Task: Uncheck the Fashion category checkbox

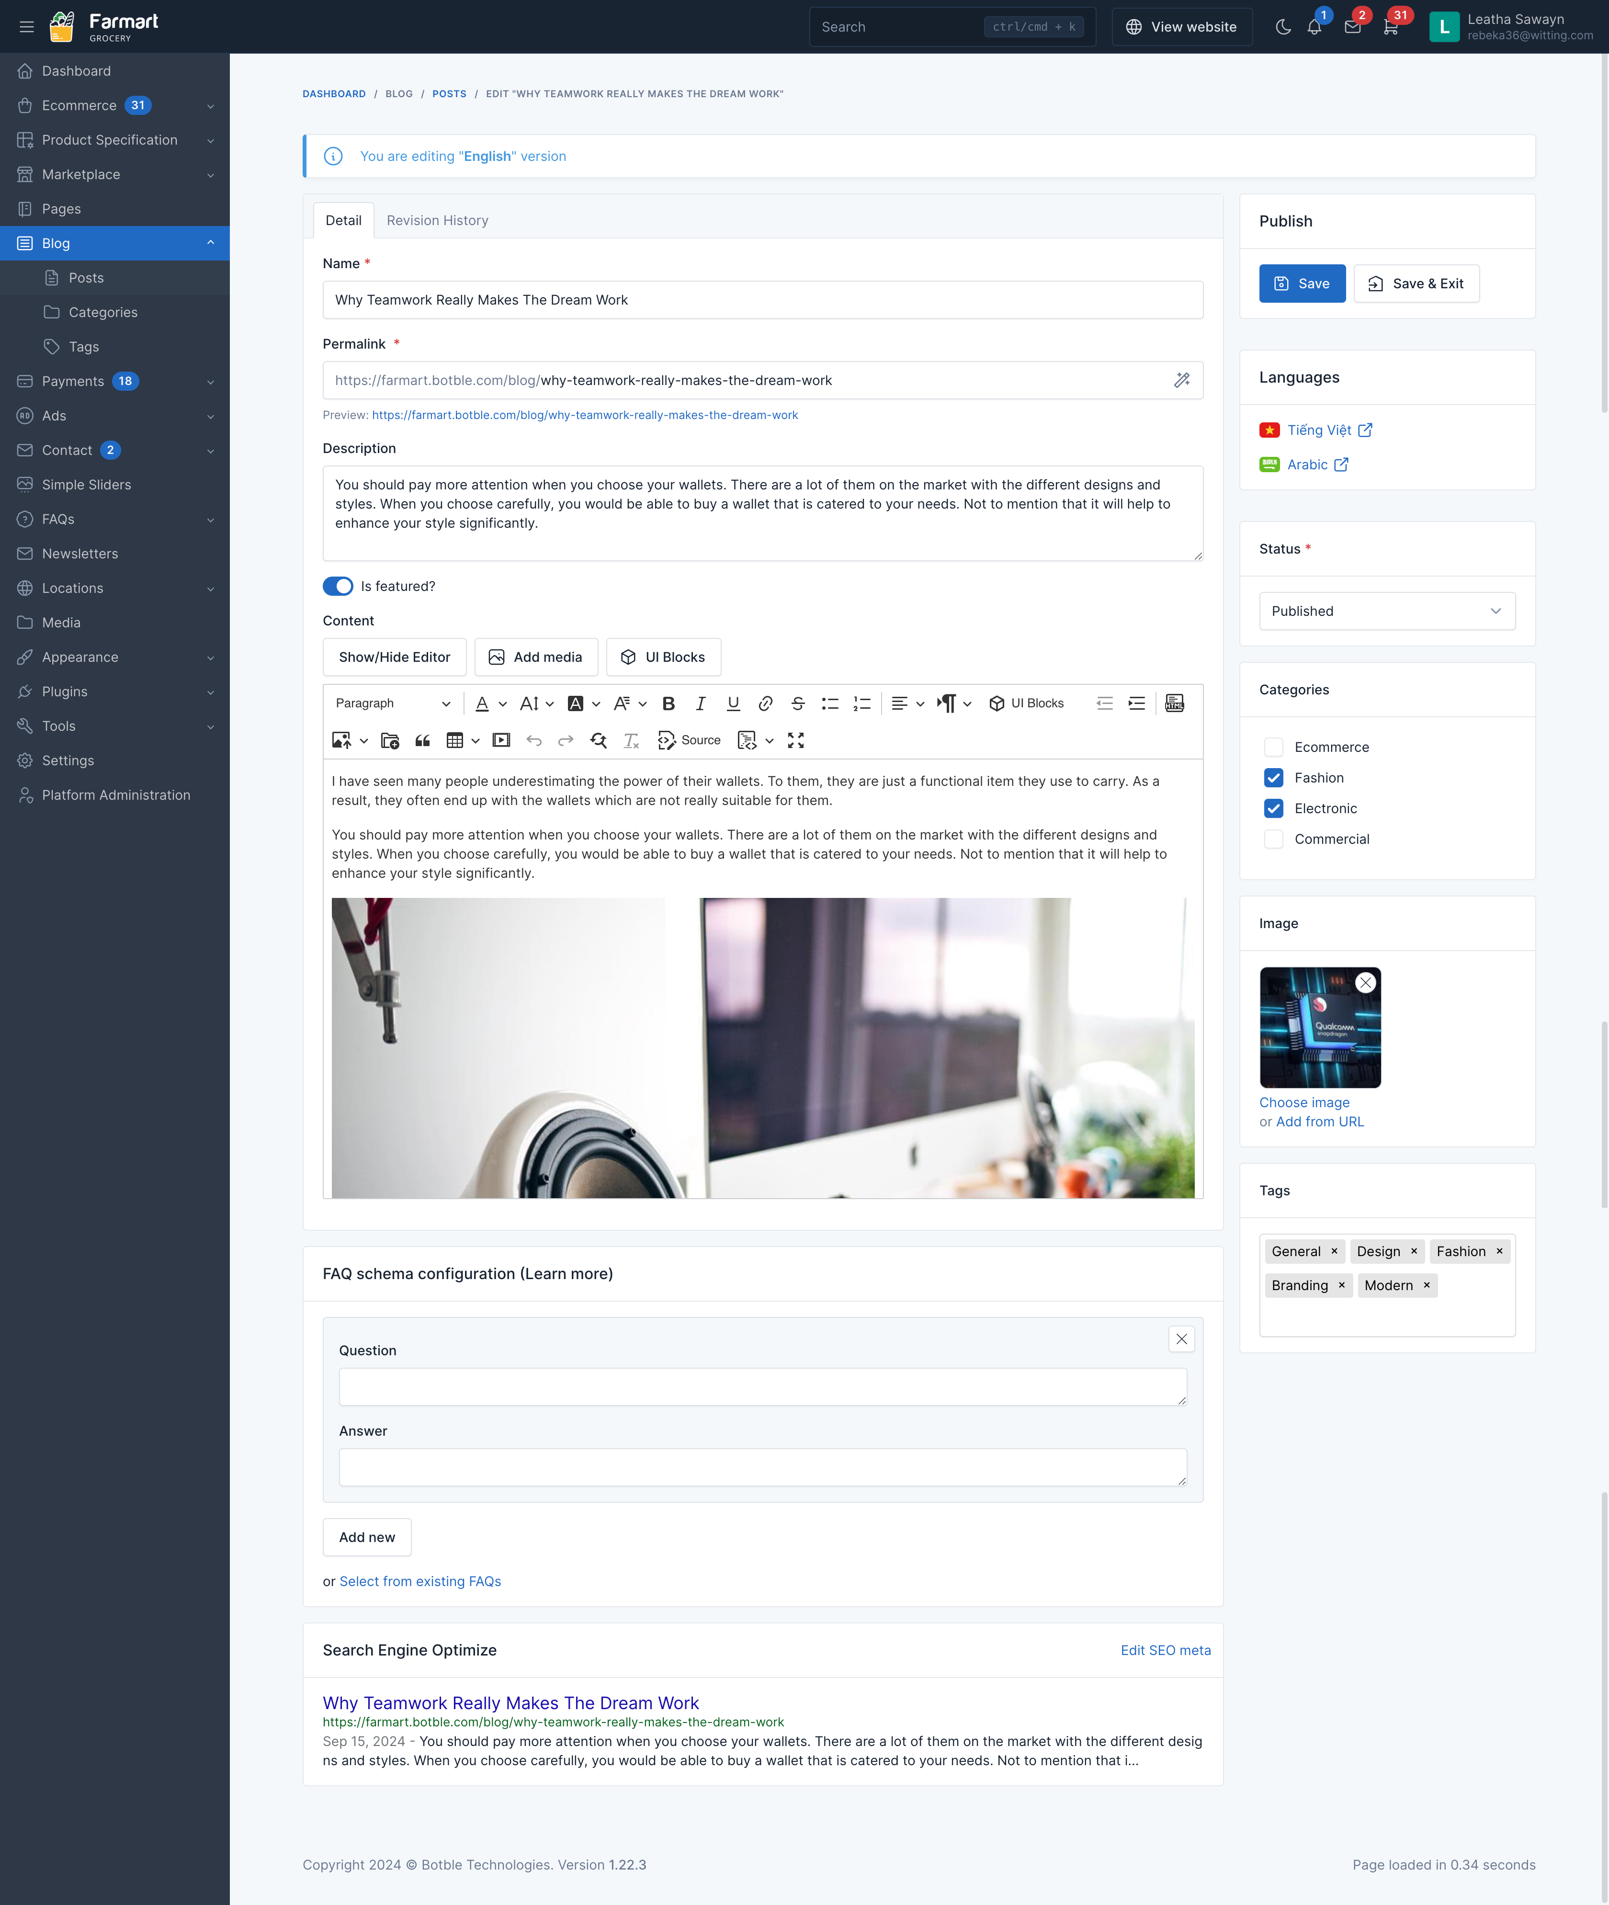Action: pos(1273,778)
